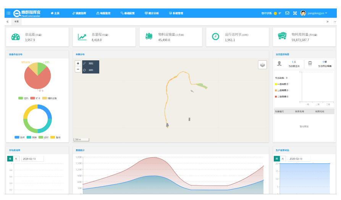Click the 总里程 value 8,418.0
This screenshot has height=200, width=341.
tap(97, 40)
